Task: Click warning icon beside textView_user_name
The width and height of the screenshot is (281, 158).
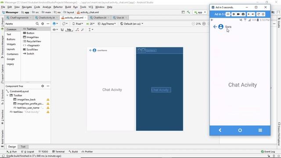Action: coord(48,108)
